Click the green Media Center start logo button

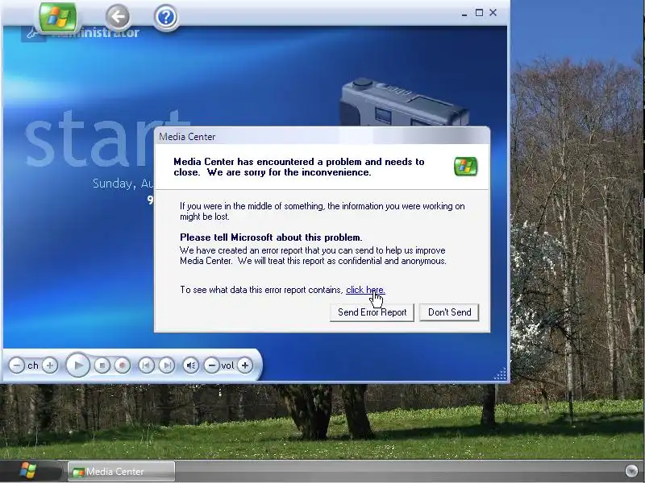pos(57,17)
